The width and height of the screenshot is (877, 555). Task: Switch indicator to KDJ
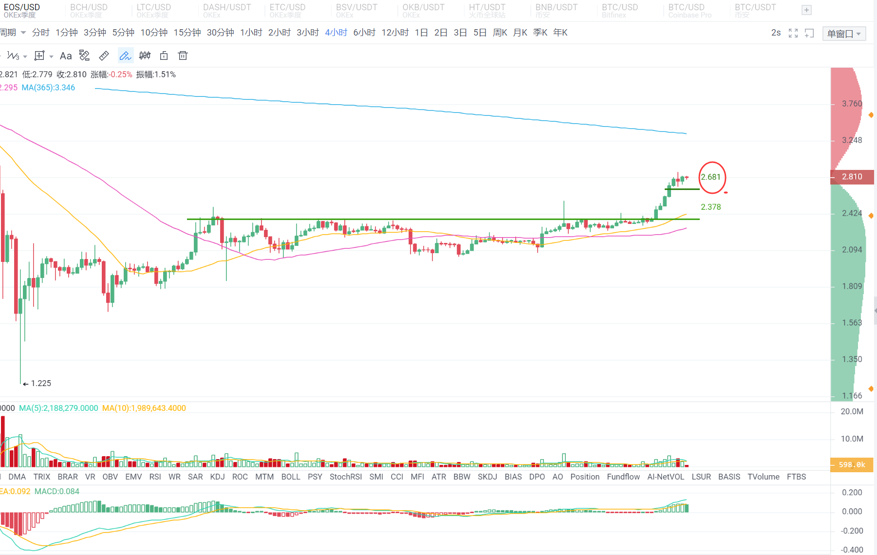click(218, 477)
